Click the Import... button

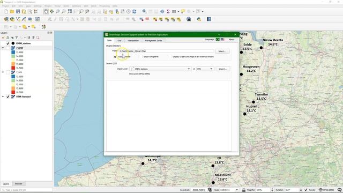[223, 69]
